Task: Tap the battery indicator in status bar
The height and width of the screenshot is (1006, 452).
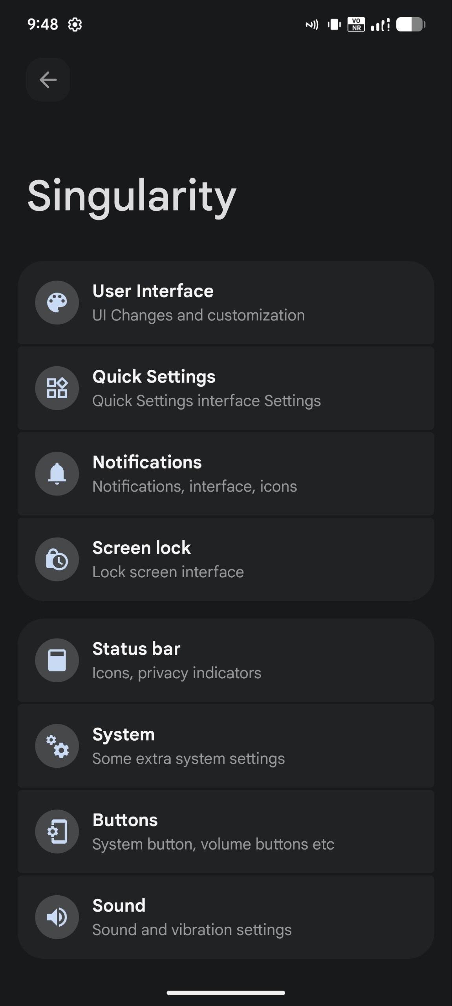Action: pyautogui.click(x=410, y=25)
